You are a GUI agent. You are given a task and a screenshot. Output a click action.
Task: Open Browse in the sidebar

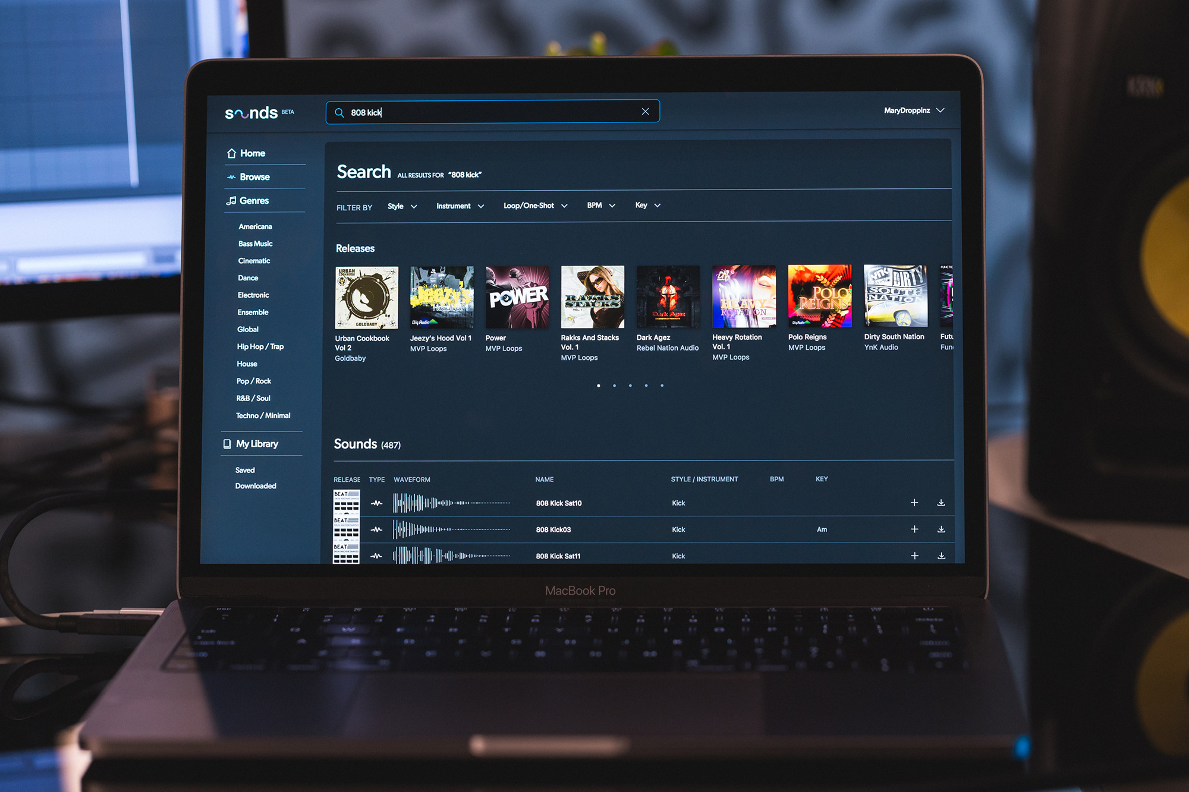(x=254, y=177)
